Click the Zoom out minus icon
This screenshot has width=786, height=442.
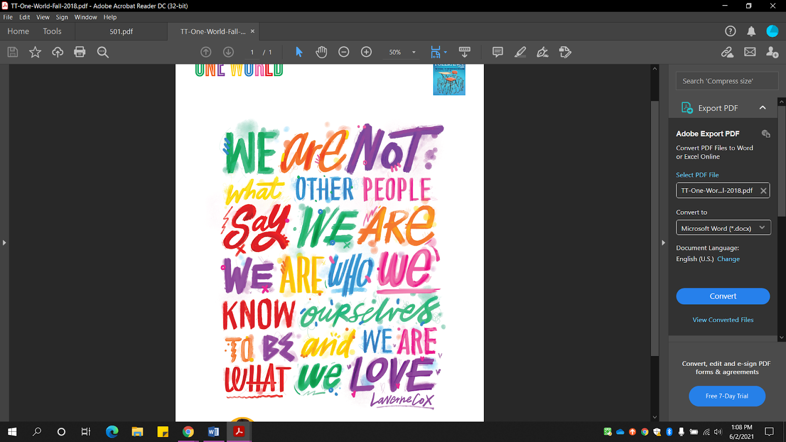(344, 52)
